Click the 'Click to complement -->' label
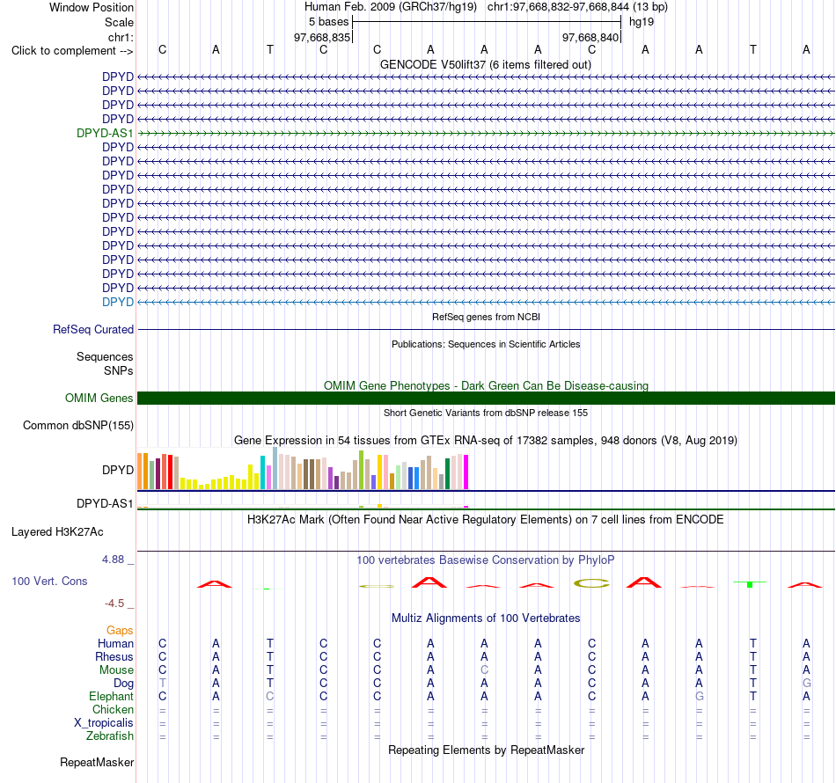The height and width of the screenshot is (783, 836). tap(72, 51)
